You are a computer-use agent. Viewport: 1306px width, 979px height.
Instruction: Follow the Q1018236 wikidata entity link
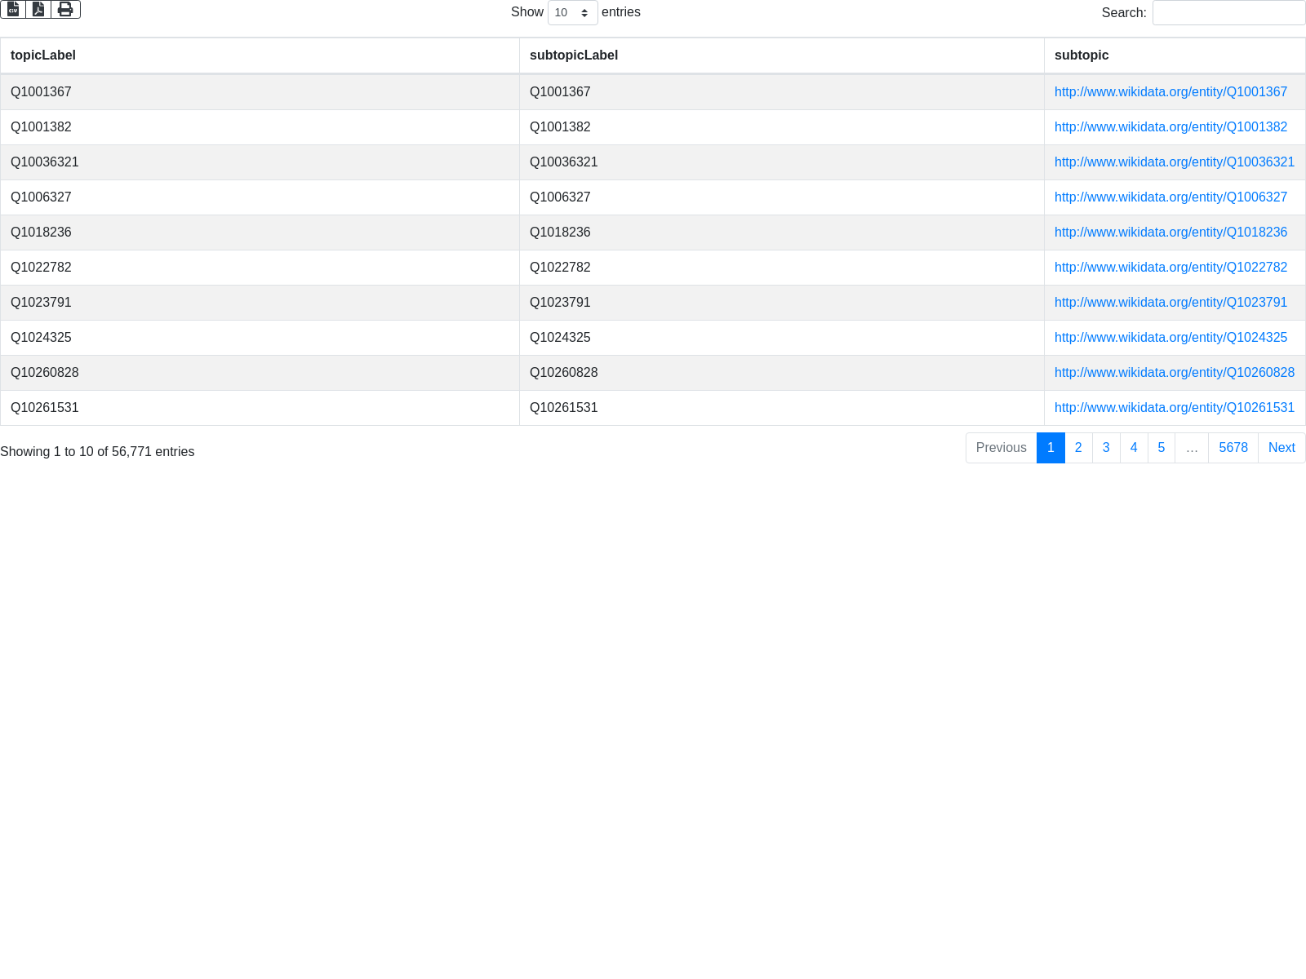[x=1171, y=233]
